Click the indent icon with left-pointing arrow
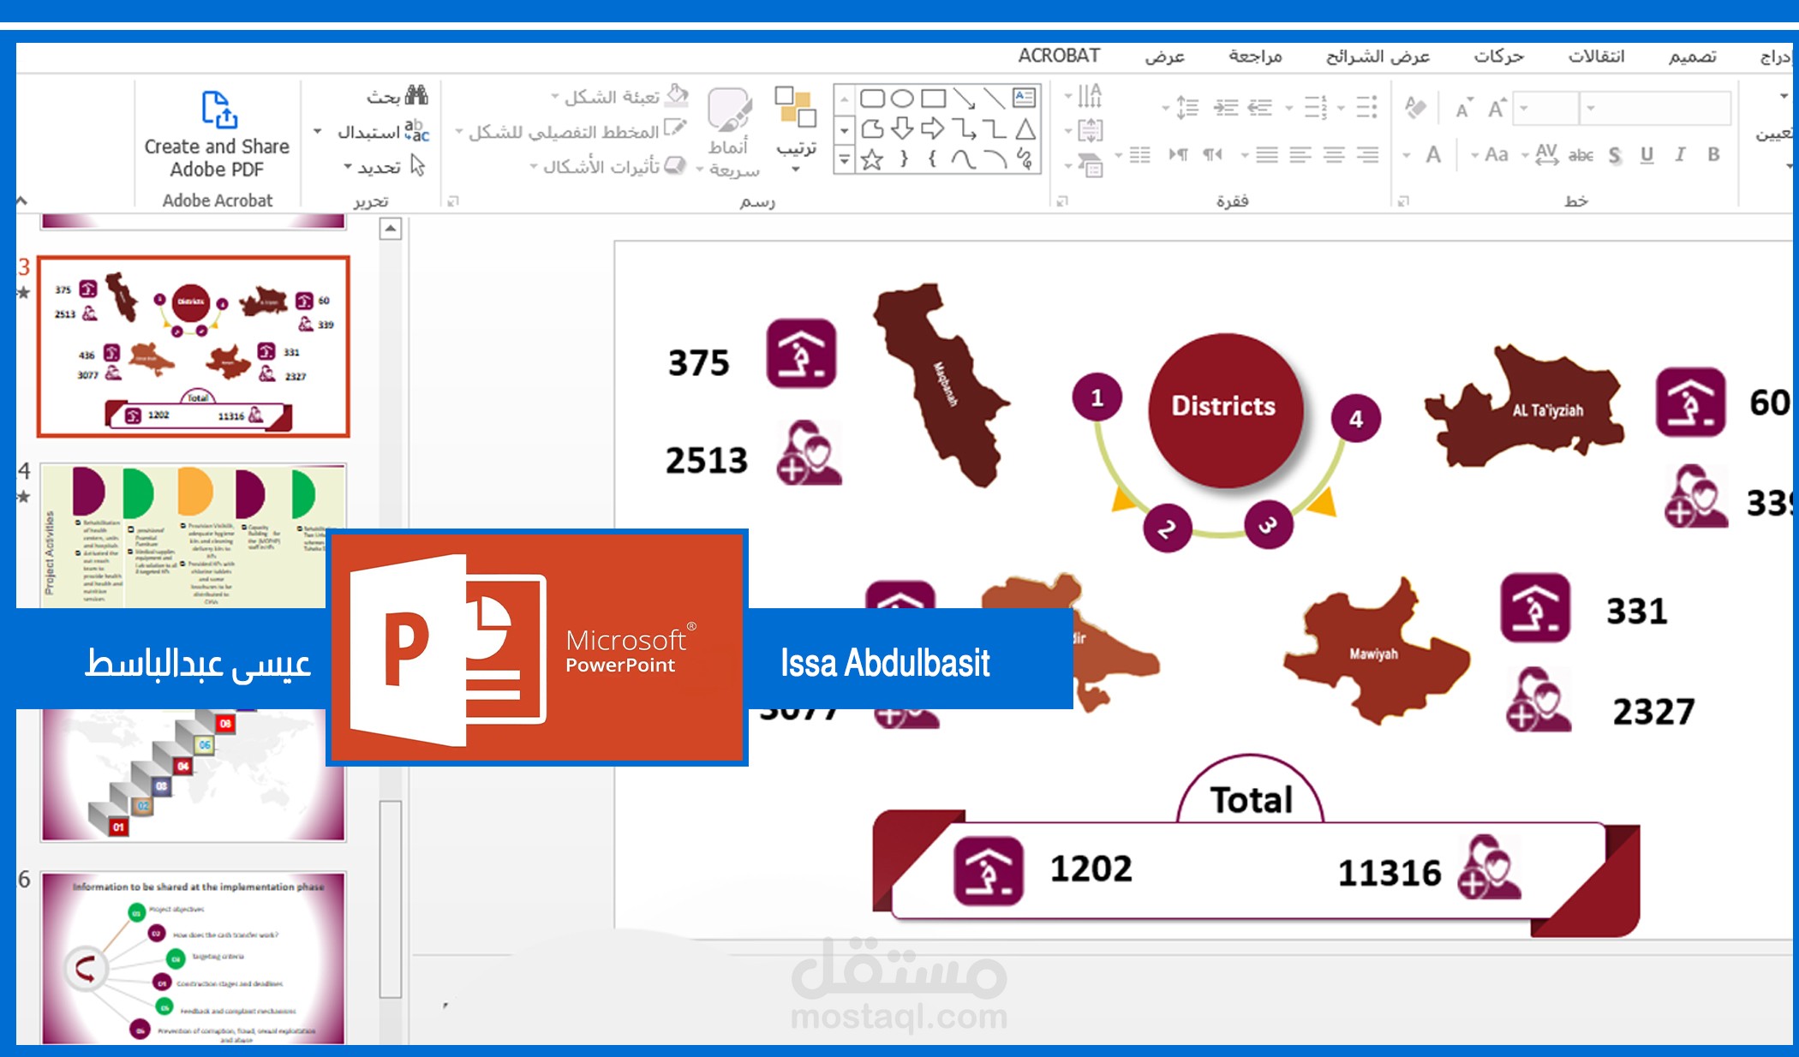1799x1057 pixels. pyautogui.click(x=1259, y=108)
